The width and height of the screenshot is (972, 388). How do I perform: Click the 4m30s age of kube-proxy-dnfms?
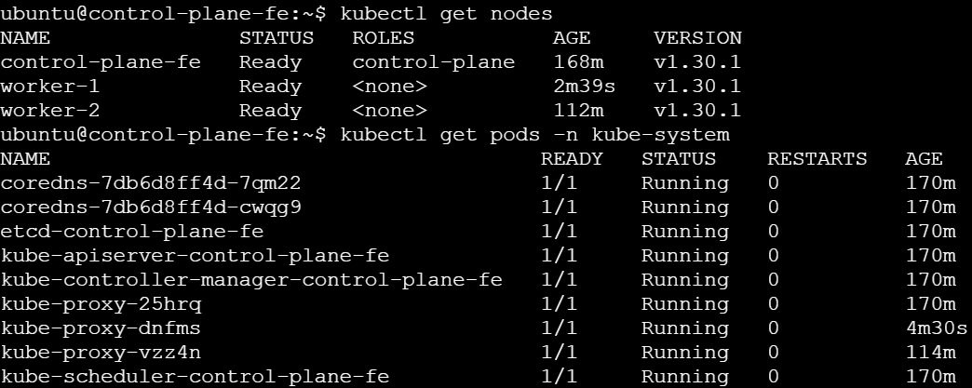[x=937, y=328]
